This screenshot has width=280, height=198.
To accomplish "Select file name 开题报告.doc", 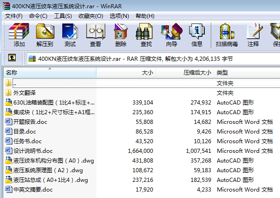I will (x=30, y=122).
